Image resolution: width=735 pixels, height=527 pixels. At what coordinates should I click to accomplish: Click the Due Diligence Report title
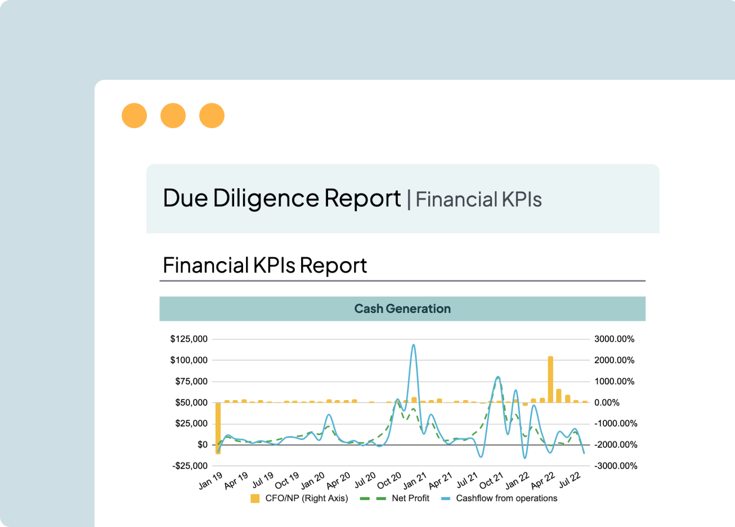[281, 198]
